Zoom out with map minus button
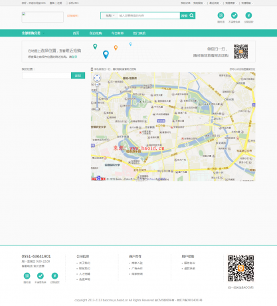The image size is (277, 306). [x=97, y=109]
